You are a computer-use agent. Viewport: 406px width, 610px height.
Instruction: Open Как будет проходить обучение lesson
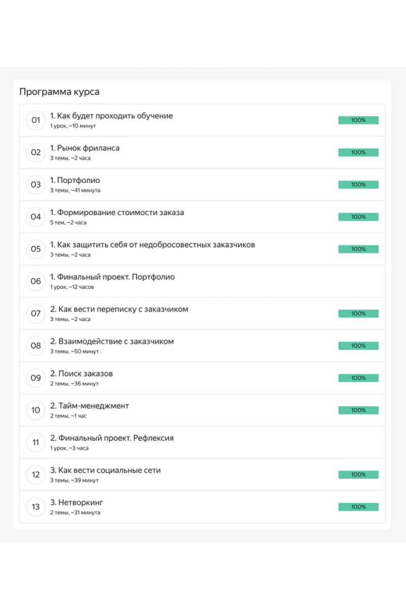point(111,116)
